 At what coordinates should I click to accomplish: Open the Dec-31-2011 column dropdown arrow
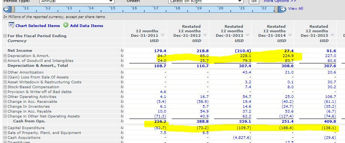[162, 35]
